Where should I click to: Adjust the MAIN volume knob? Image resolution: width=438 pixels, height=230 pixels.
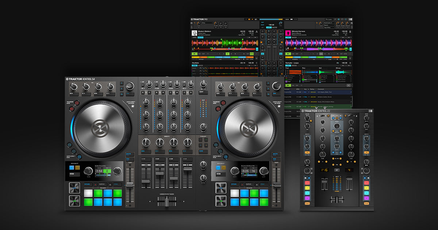(281, 23)
